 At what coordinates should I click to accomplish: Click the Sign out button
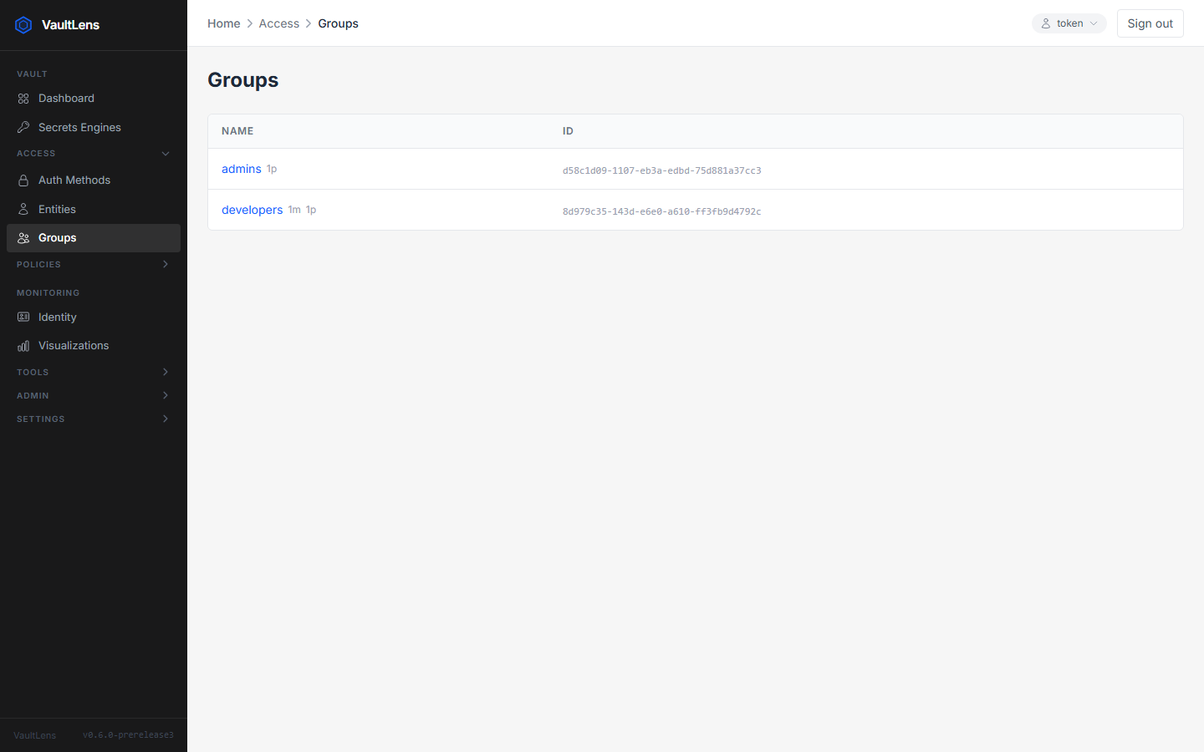[1150, 23]
